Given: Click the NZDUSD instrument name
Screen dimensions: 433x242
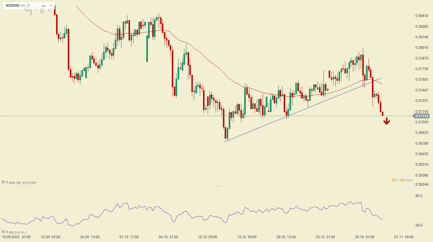Looking at the screenshot, I should (x=13, y=6).
